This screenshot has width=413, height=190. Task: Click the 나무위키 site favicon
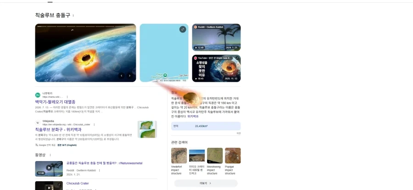[x=38, y=95]
